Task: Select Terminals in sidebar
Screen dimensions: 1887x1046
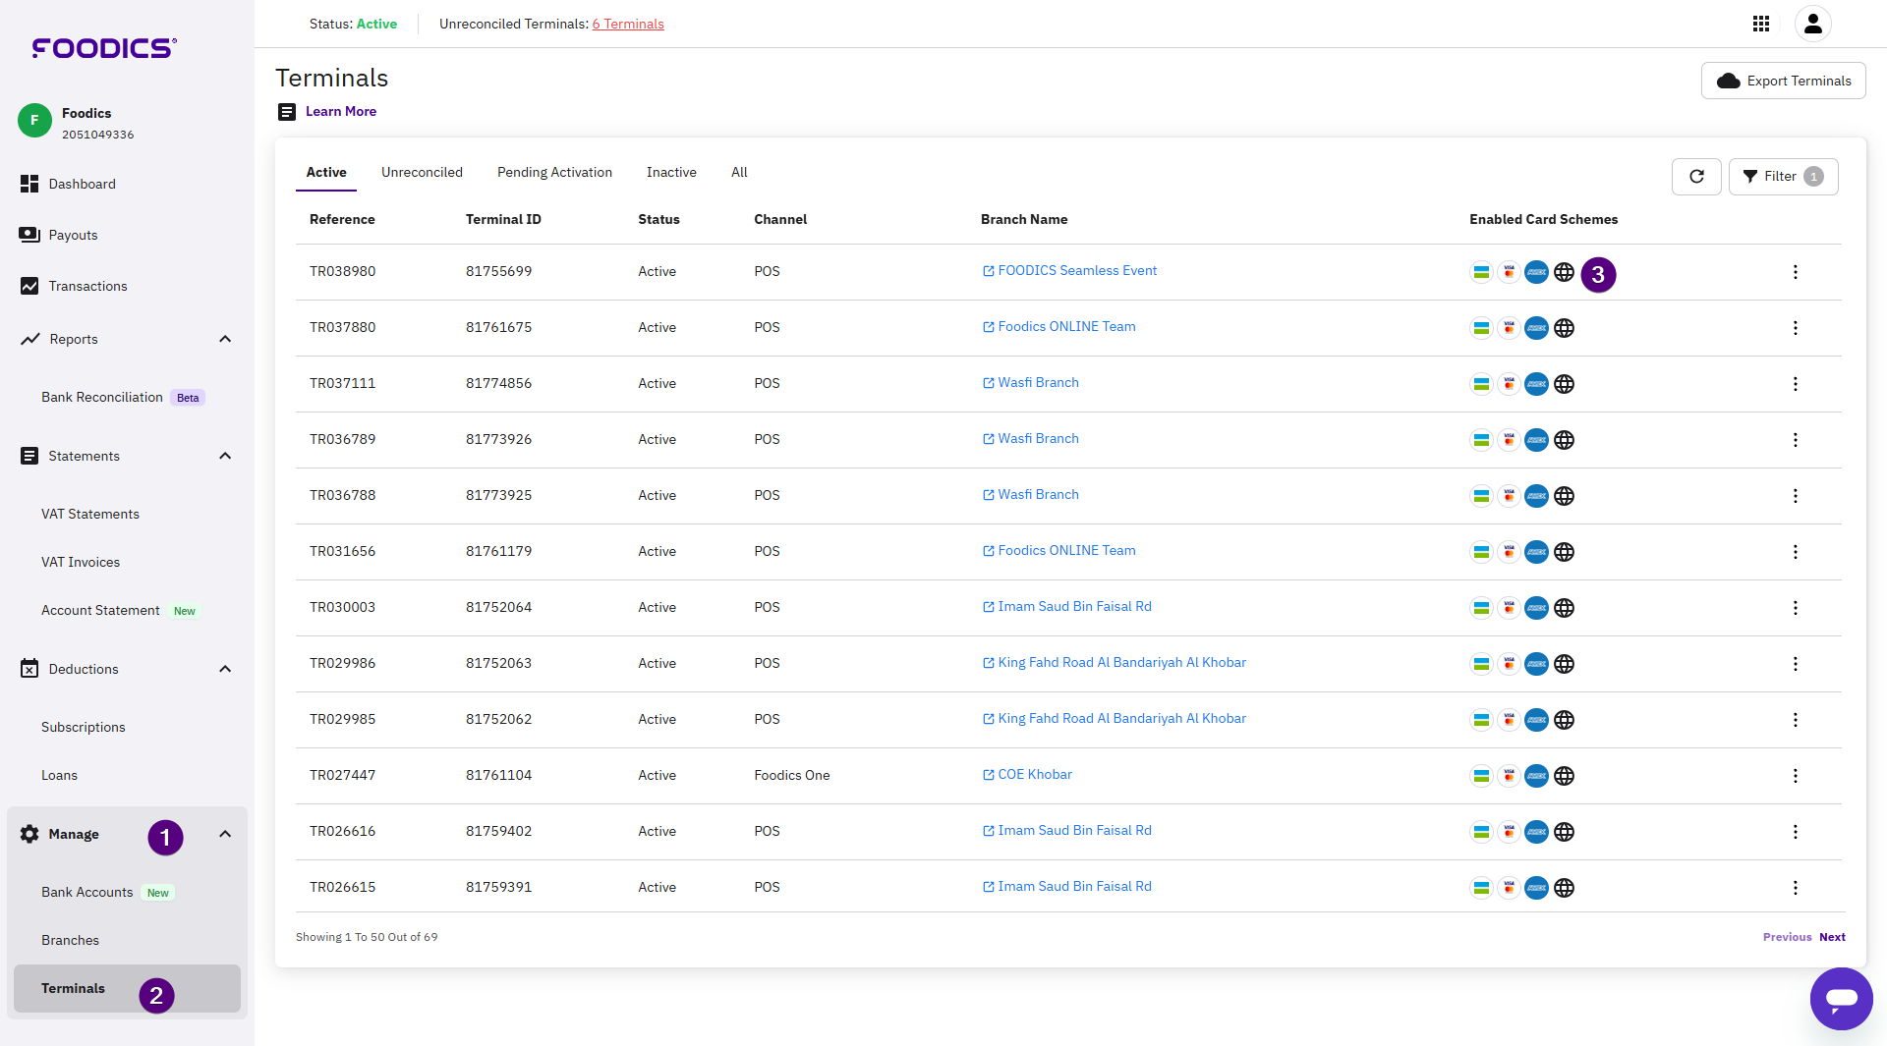Action: click(127, 988)
